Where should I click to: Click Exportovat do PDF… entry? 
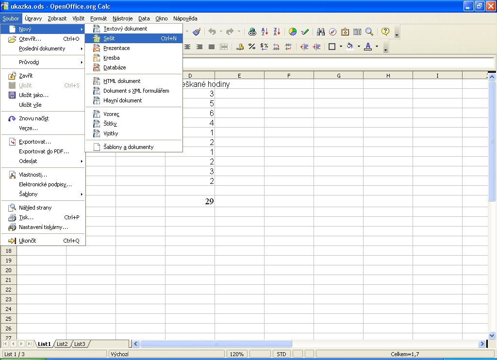coord(43,151)
